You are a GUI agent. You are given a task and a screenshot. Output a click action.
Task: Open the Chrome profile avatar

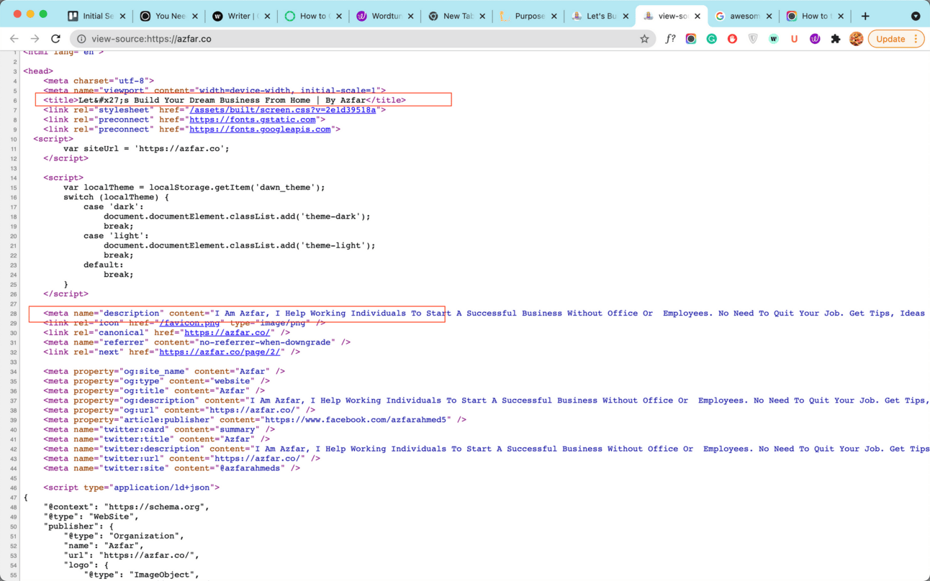click(x=856, y=39)
